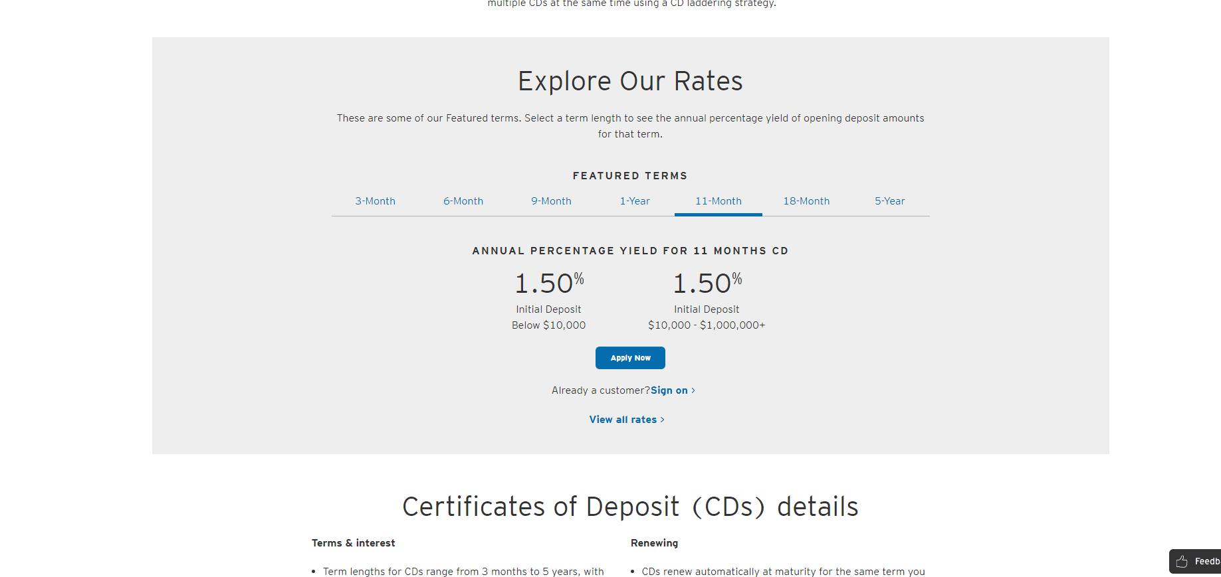Select the 11-Month term tab

point(719,201)
